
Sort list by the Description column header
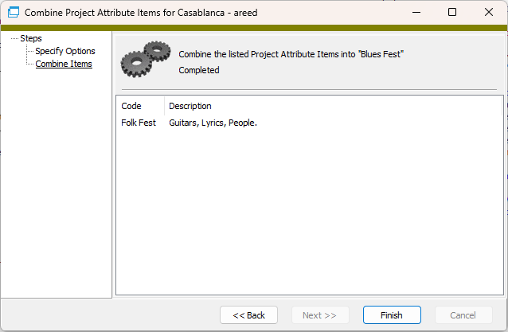(333, 106)
